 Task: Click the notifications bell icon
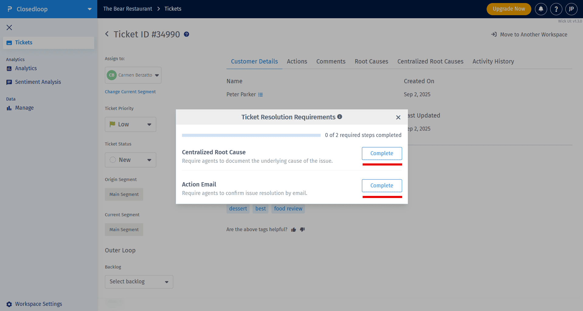point(541,9)
